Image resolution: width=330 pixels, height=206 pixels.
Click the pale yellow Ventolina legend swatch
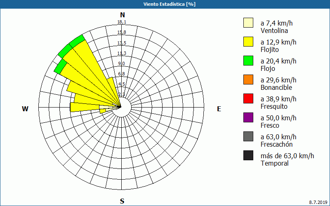coord(248,23)
